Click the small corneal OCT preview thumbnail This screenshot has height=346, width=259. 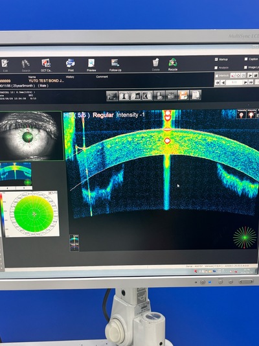coord(16,174)
